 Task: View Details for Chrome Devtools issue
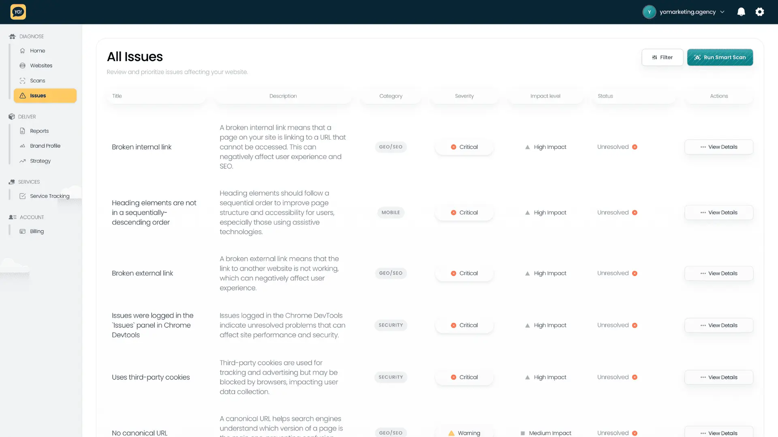719,325
